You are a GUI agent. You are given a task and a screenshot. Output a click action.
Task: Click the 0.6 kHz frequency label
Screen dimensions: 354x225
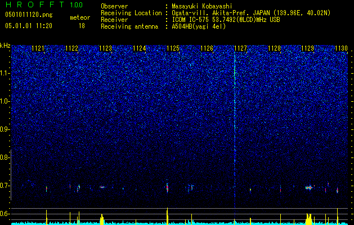(x=5, y=214)
